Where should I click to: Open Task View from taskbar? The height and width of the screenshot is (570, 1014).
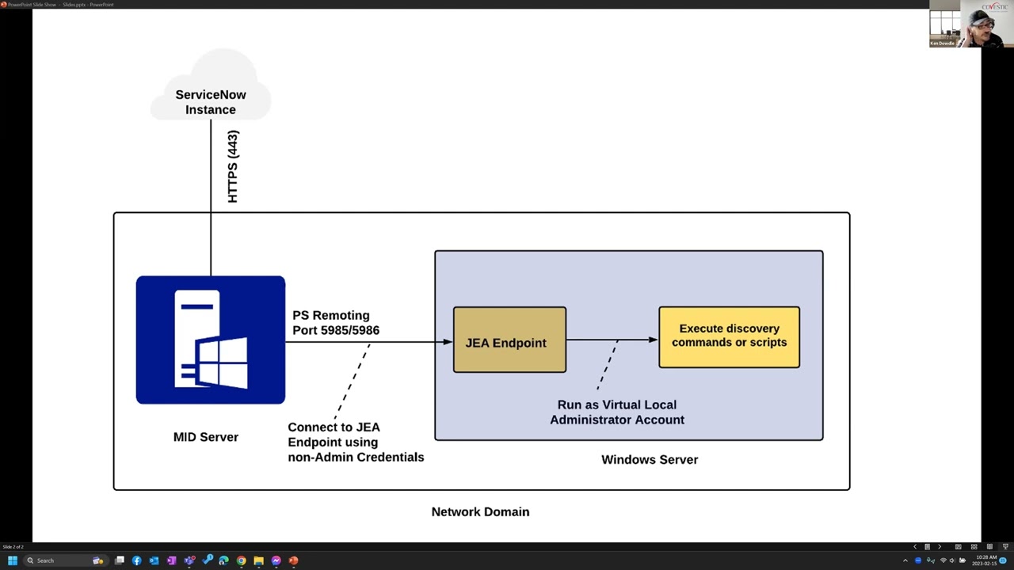[120, 560]
